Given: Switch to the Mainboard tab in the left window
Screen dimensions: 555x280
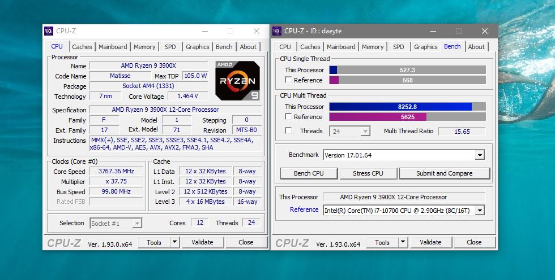Looking at the screenshot, I should pyautogui.click(x=113, y=47).
